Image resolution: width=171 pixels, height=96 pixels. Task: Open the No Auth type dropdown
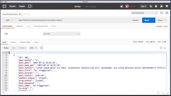[x=61, y=34]
